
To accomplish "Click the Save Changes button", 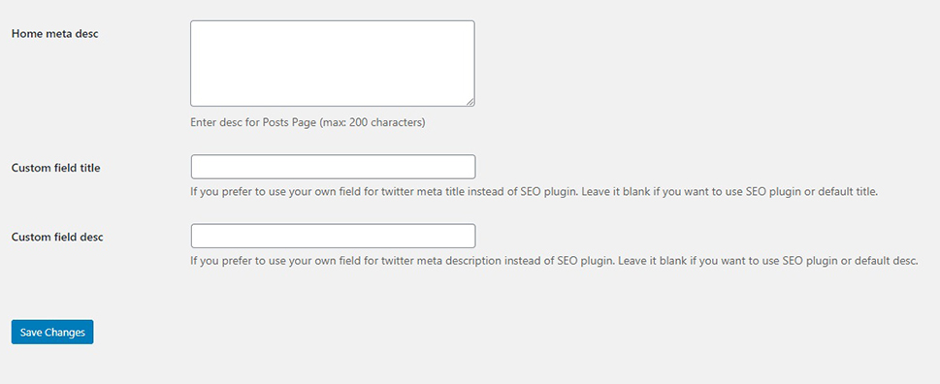I will 52,332.
